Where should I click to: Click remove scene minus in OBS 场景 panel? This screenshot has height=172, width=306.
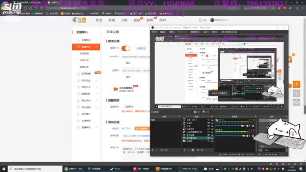click(x=157, y=150)
